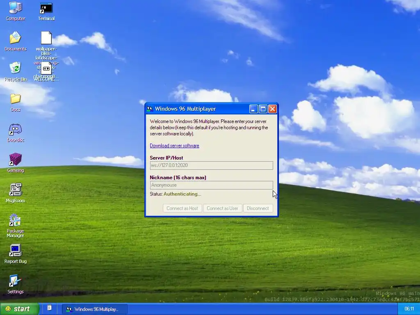The width and height of the screenshot is (420, 315).
Task: Click the Nickname (16 chars max) label
Action: [x=178, y=178]
